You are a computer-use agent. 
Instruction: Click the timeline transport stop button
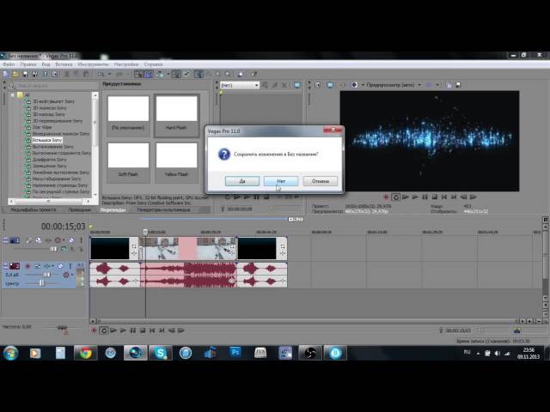(x=143, y=330)
